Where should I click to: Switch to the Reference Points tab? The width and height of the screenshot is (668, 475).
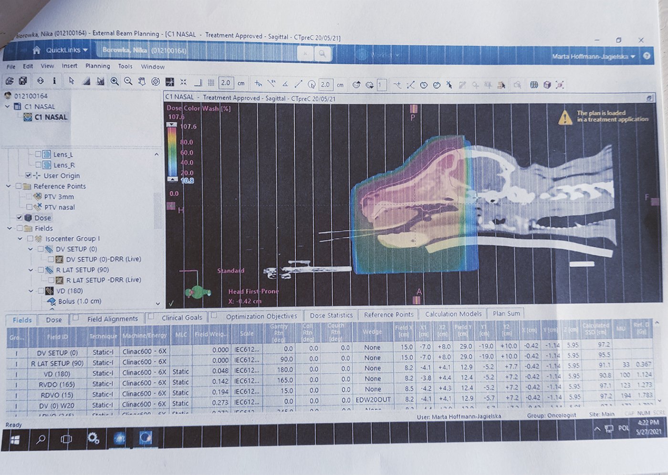point(388,315)
